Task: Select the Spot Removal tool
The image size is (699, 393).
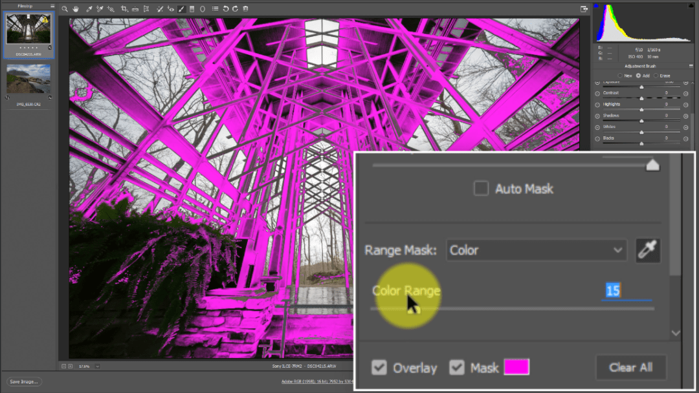Action: click(160, 9)
